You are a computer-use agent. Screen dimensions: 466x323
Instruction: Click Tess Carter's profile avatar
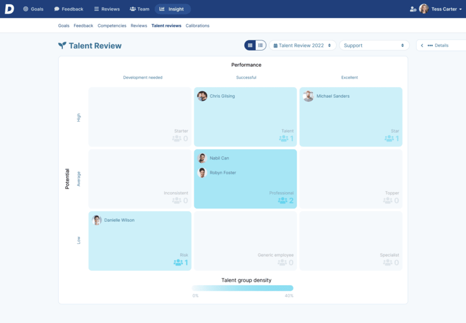[x=423, y=9]
